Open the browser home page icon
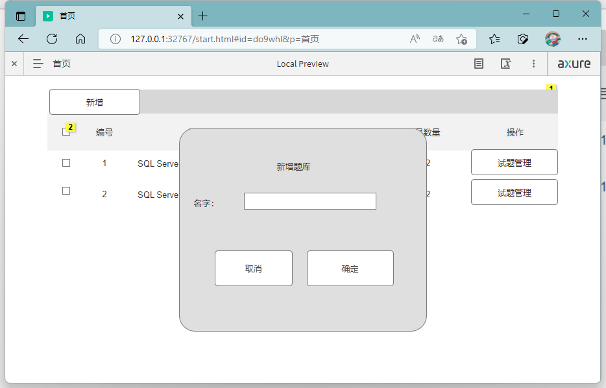606x388 pixels. pyautogui.click(x=80, y=39)
